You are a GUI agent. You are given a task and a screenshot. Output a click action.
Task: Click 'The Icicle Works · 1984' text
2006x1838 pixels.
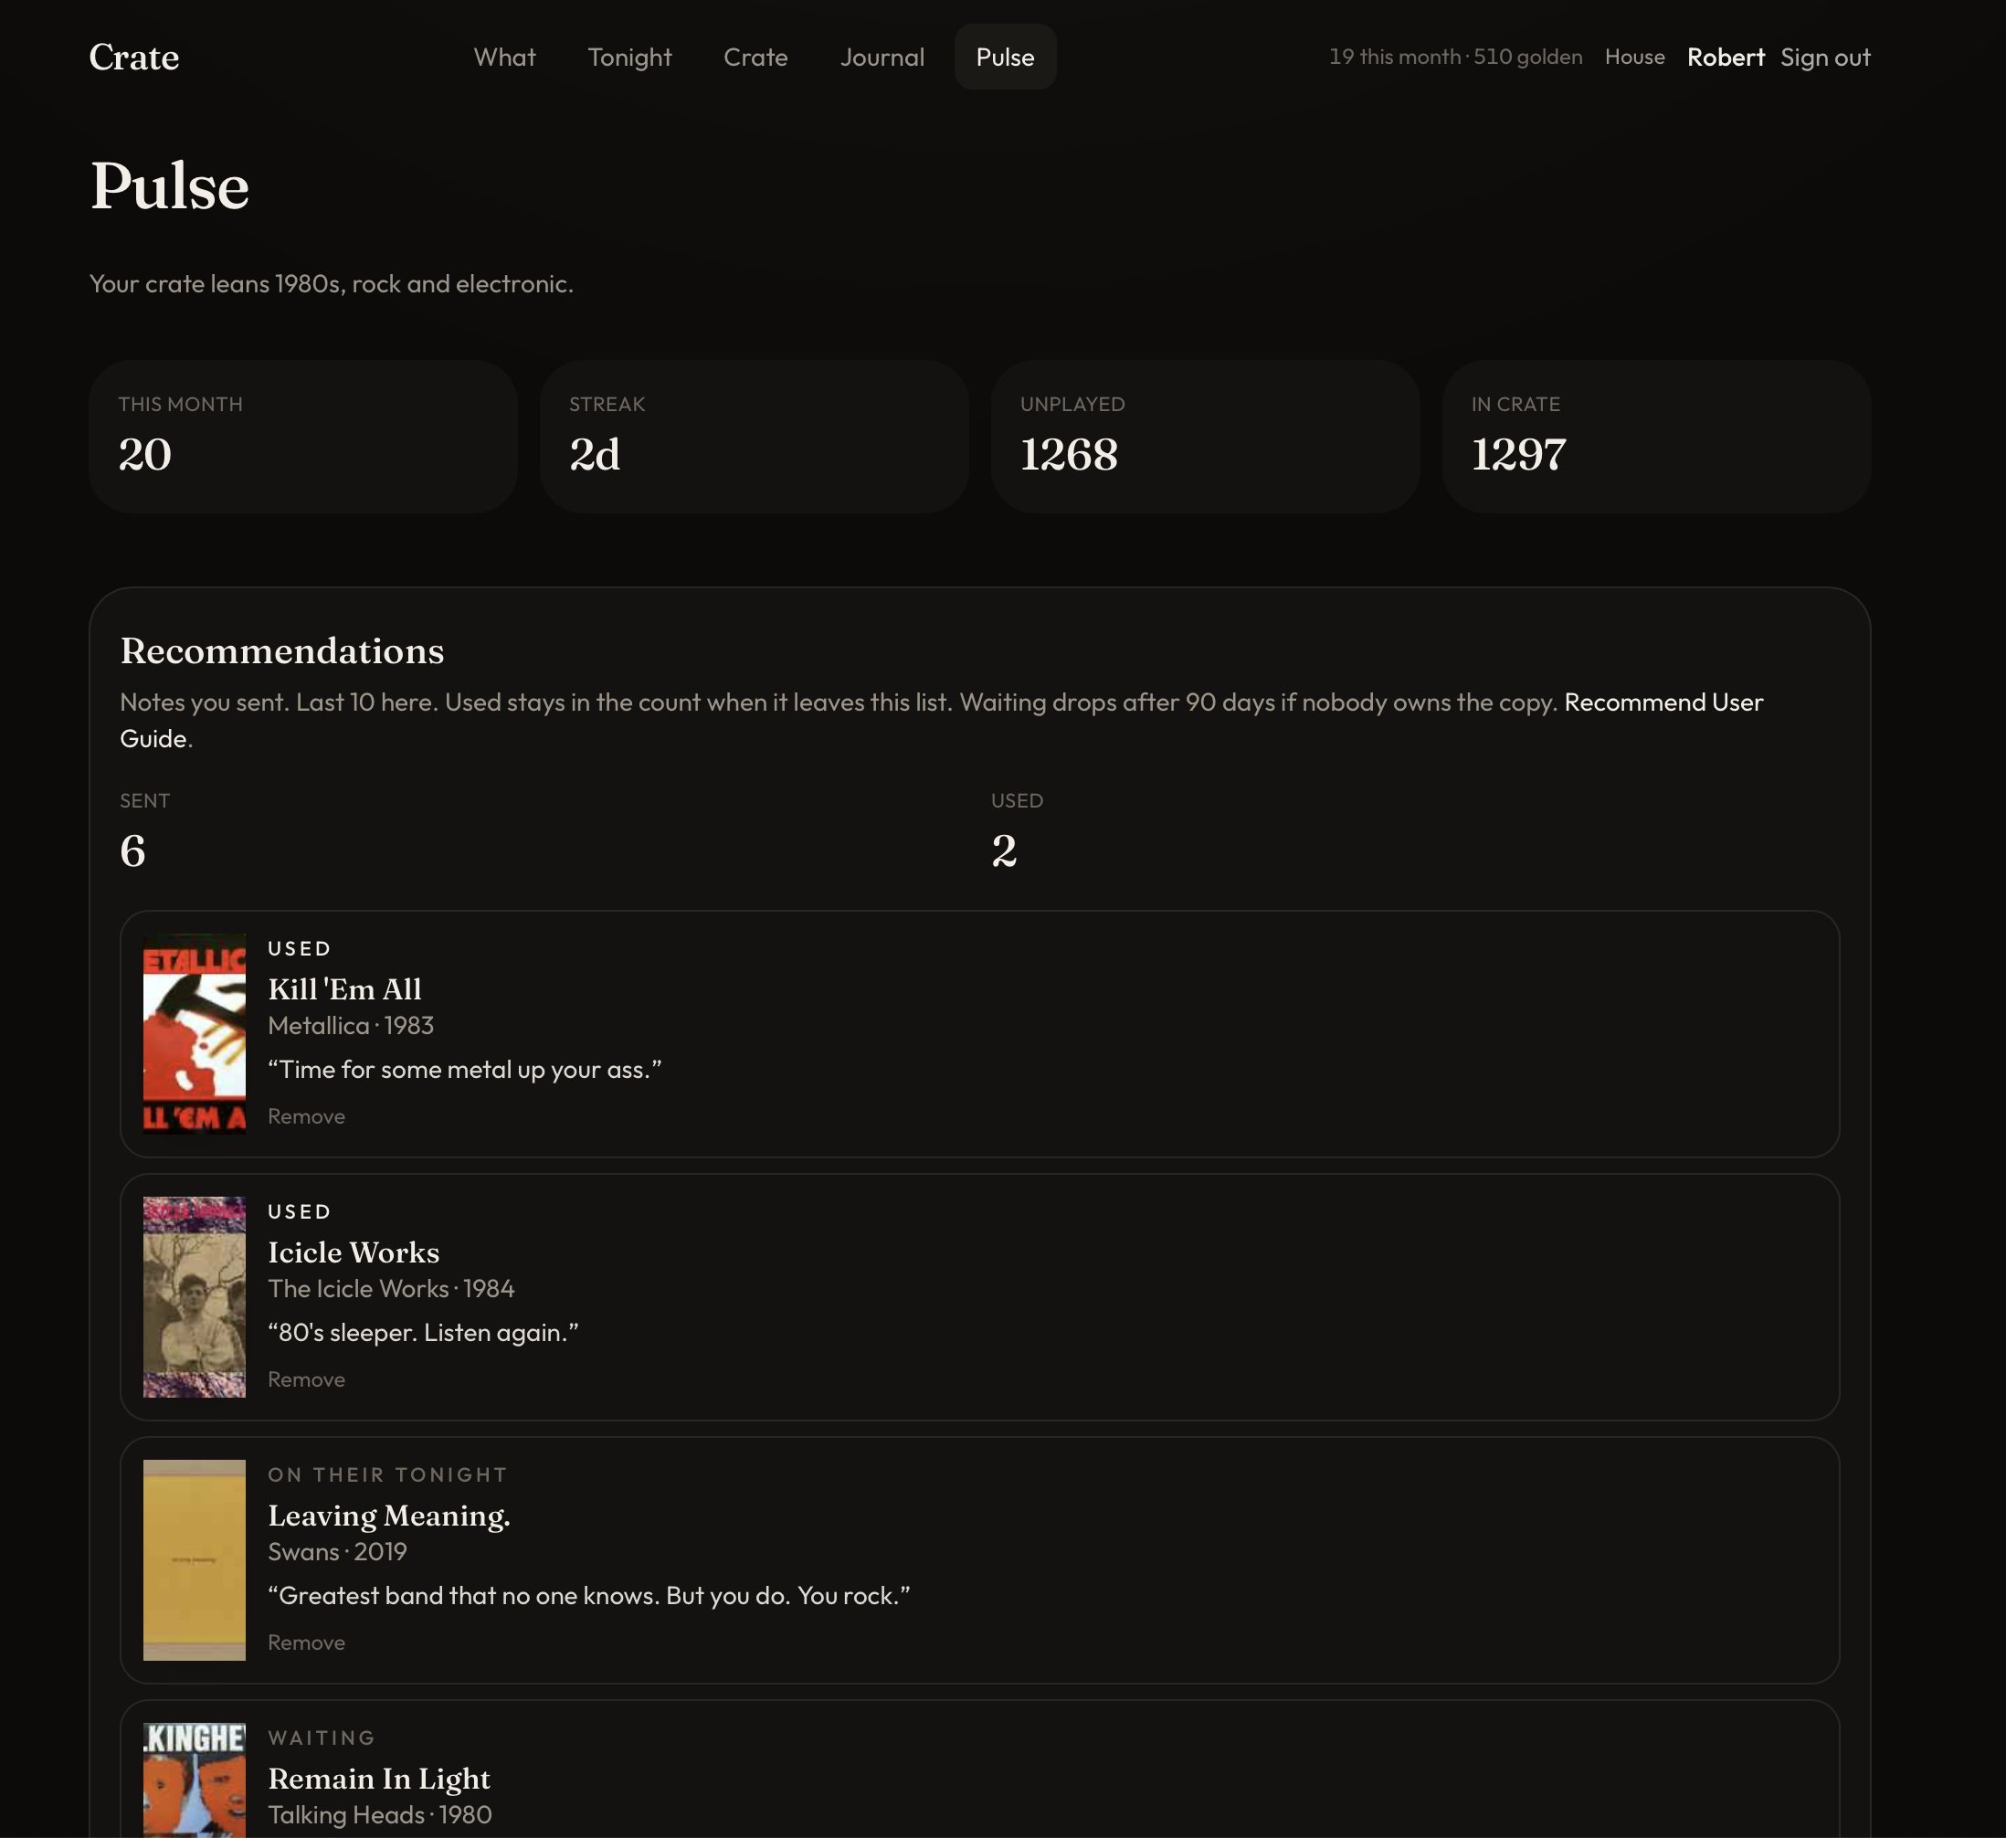[x=391, y=1289]
